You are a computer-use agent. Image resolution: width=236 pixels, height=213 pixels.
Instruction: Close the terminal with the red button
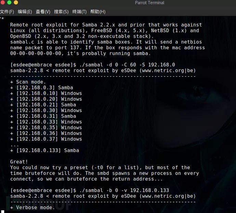[x=2, y=2]
